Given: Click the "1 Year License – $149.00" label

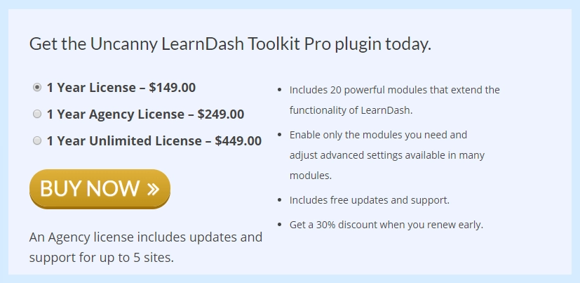Looking at the screenshot, I should coord(121,88).
